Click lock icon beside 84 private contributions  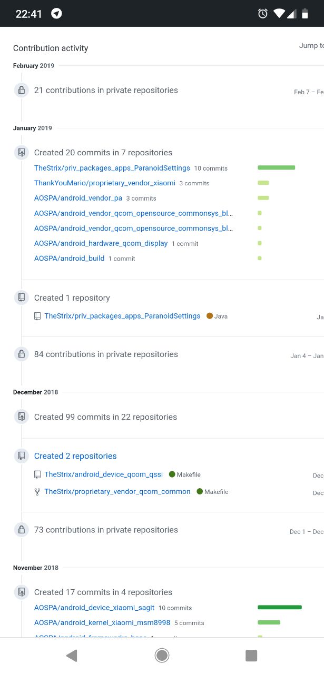[x=22, y=354]
